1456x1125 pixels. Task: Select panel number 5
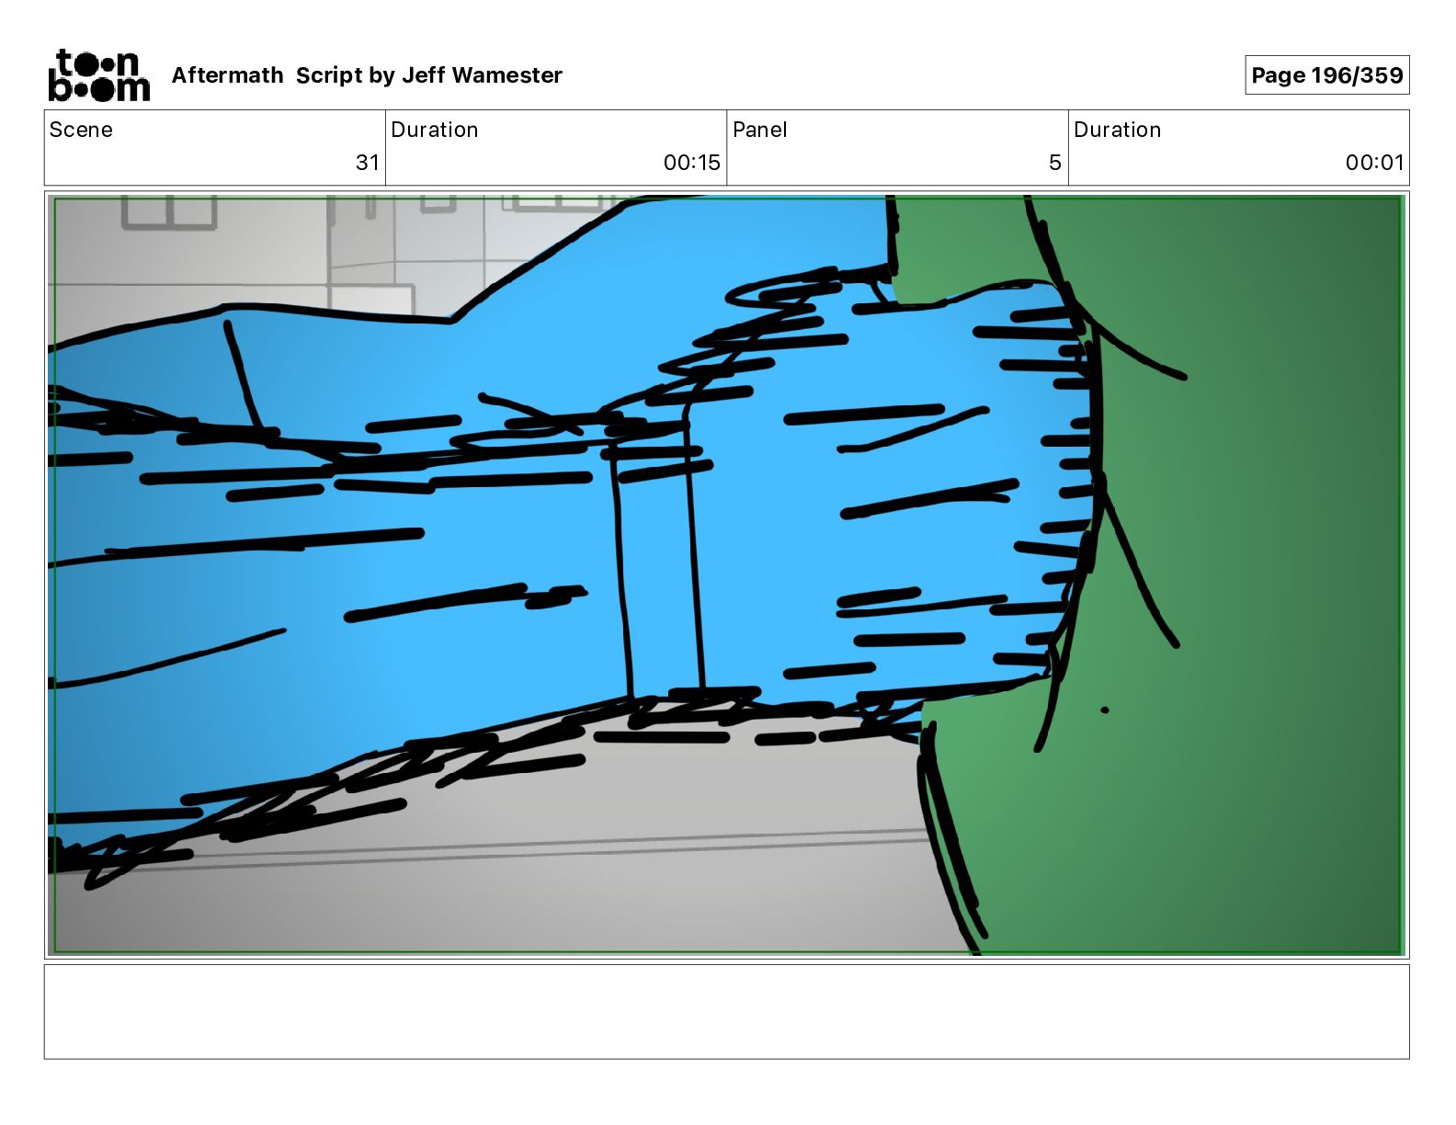(x=1055, y=163)
